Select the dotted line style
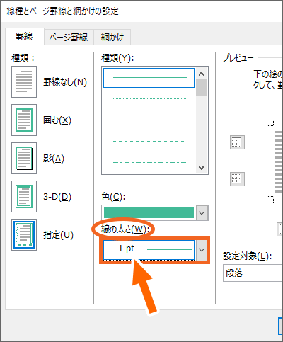 150,98
